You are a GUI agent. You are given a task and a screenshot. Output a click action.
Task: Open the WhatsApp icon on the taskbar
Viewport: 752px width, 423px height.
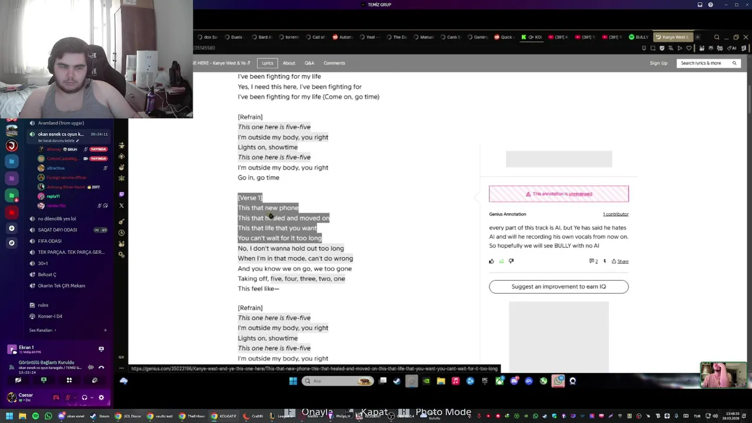point(558,381)
